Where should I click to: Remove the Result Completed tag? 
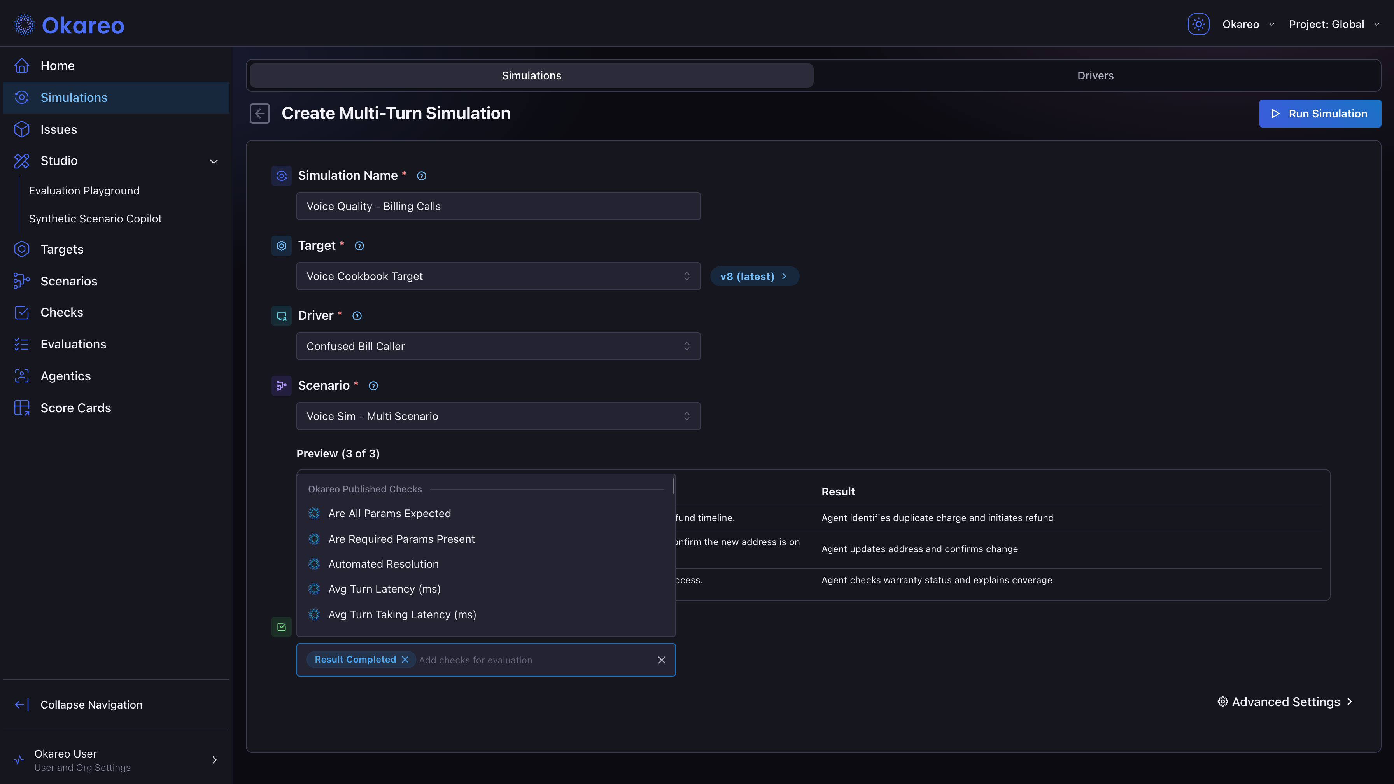click(405, 660)
